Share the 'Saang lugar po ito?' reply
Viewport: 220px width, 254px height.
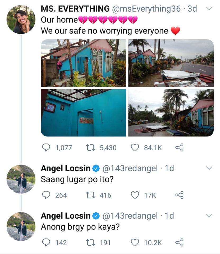[179, 195]
